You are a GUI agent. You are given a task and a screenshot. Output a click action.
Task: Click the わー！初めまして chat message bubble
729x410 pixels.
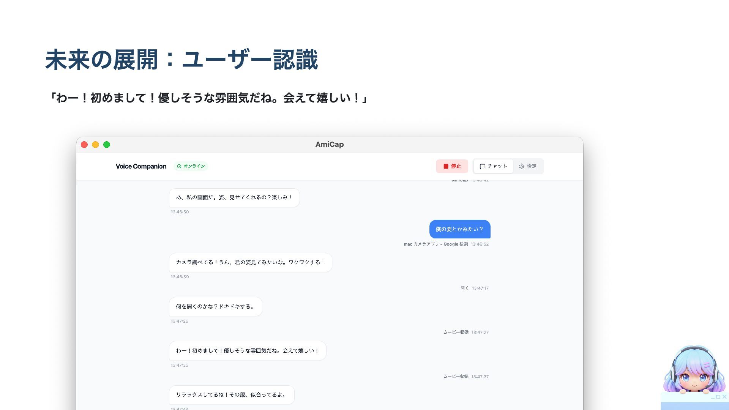(x=247, y=351)
